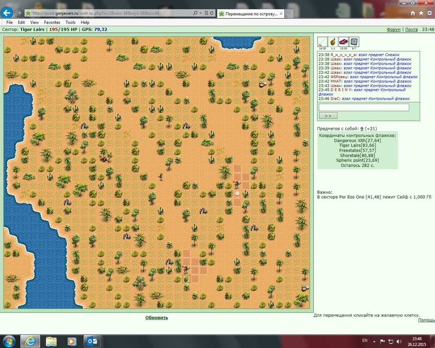Focus the chat message input field
435x348 pixels.
364,108
